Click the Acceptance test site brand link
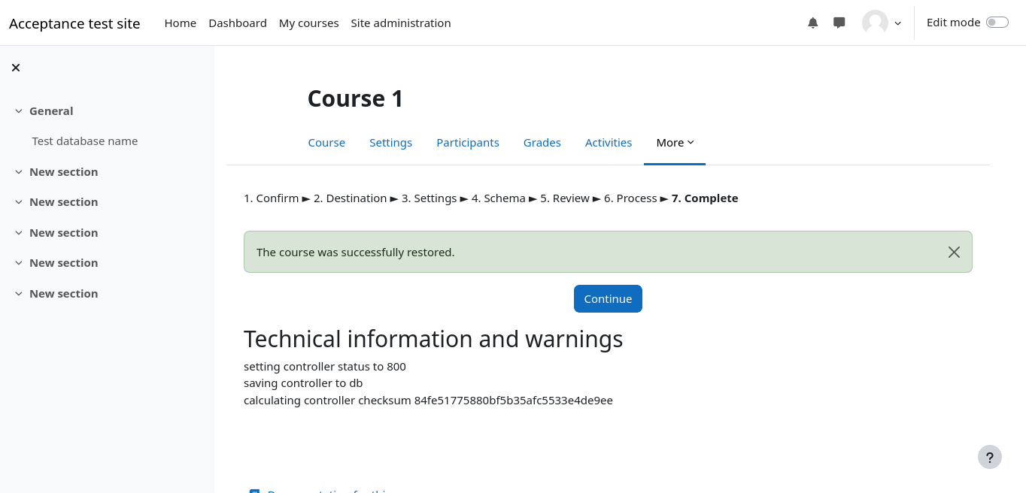 click(74, 23)
